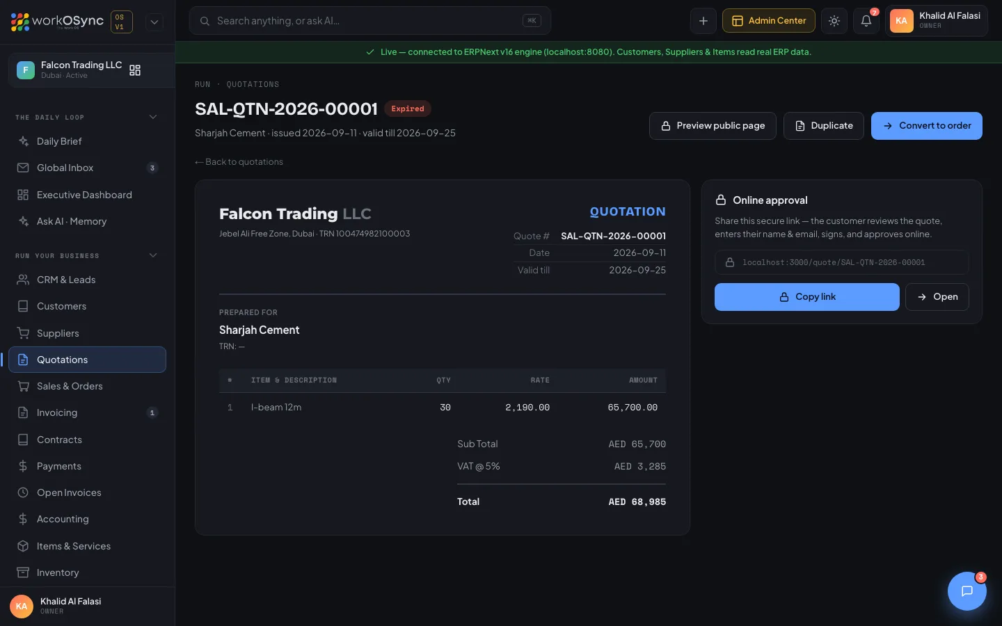Open the Admin Center
Viewport: 1002px width, 626px height.
point(769,21)
